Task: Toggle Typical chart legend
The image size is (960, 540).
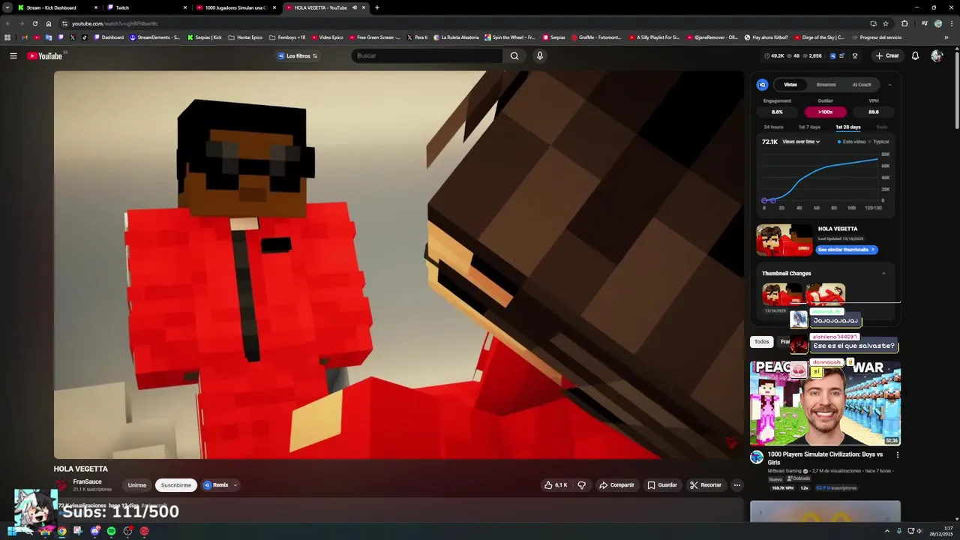Action: point(878,142)
